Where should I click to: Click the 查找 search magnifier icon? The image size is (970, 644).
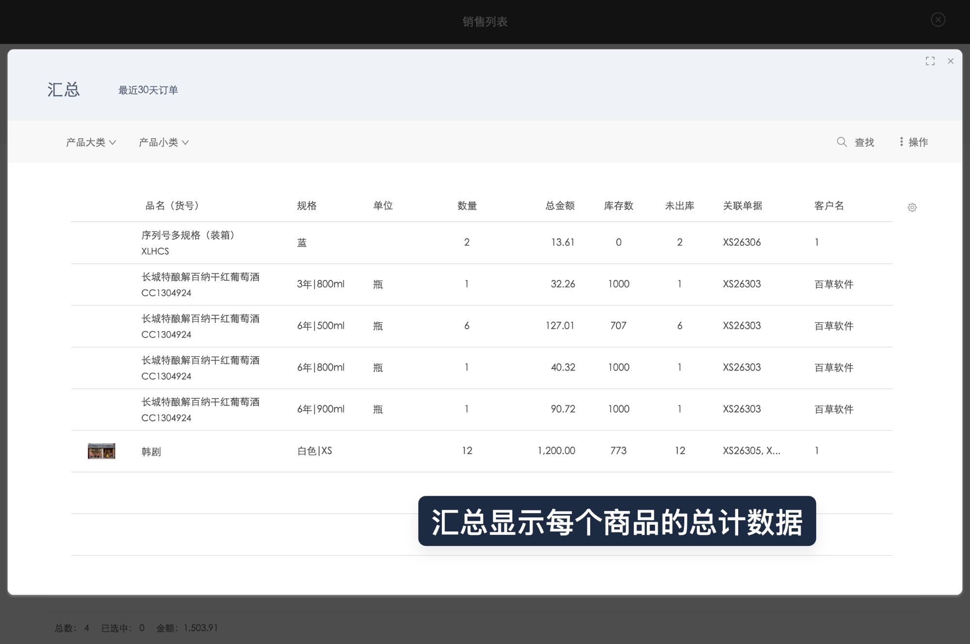pyautogui.click(x=841, y=142)
